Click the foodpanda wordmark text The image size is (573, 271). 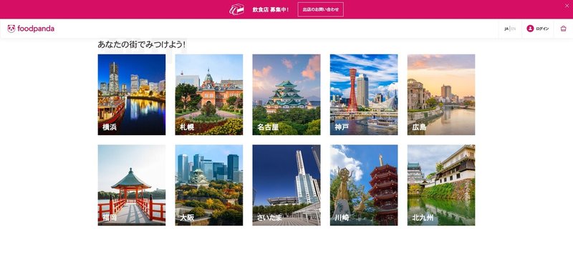point(36,29)
